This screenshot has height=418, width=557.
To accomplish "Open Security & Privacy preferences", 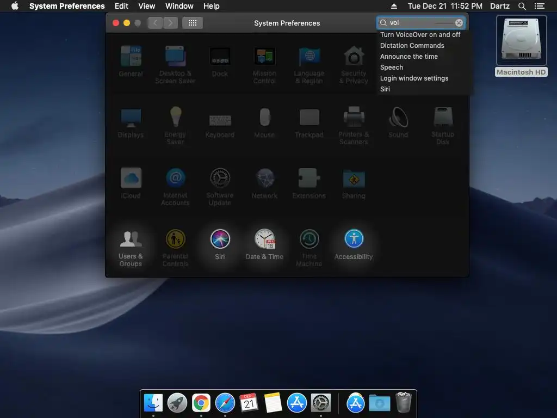I will click(354, 65).
